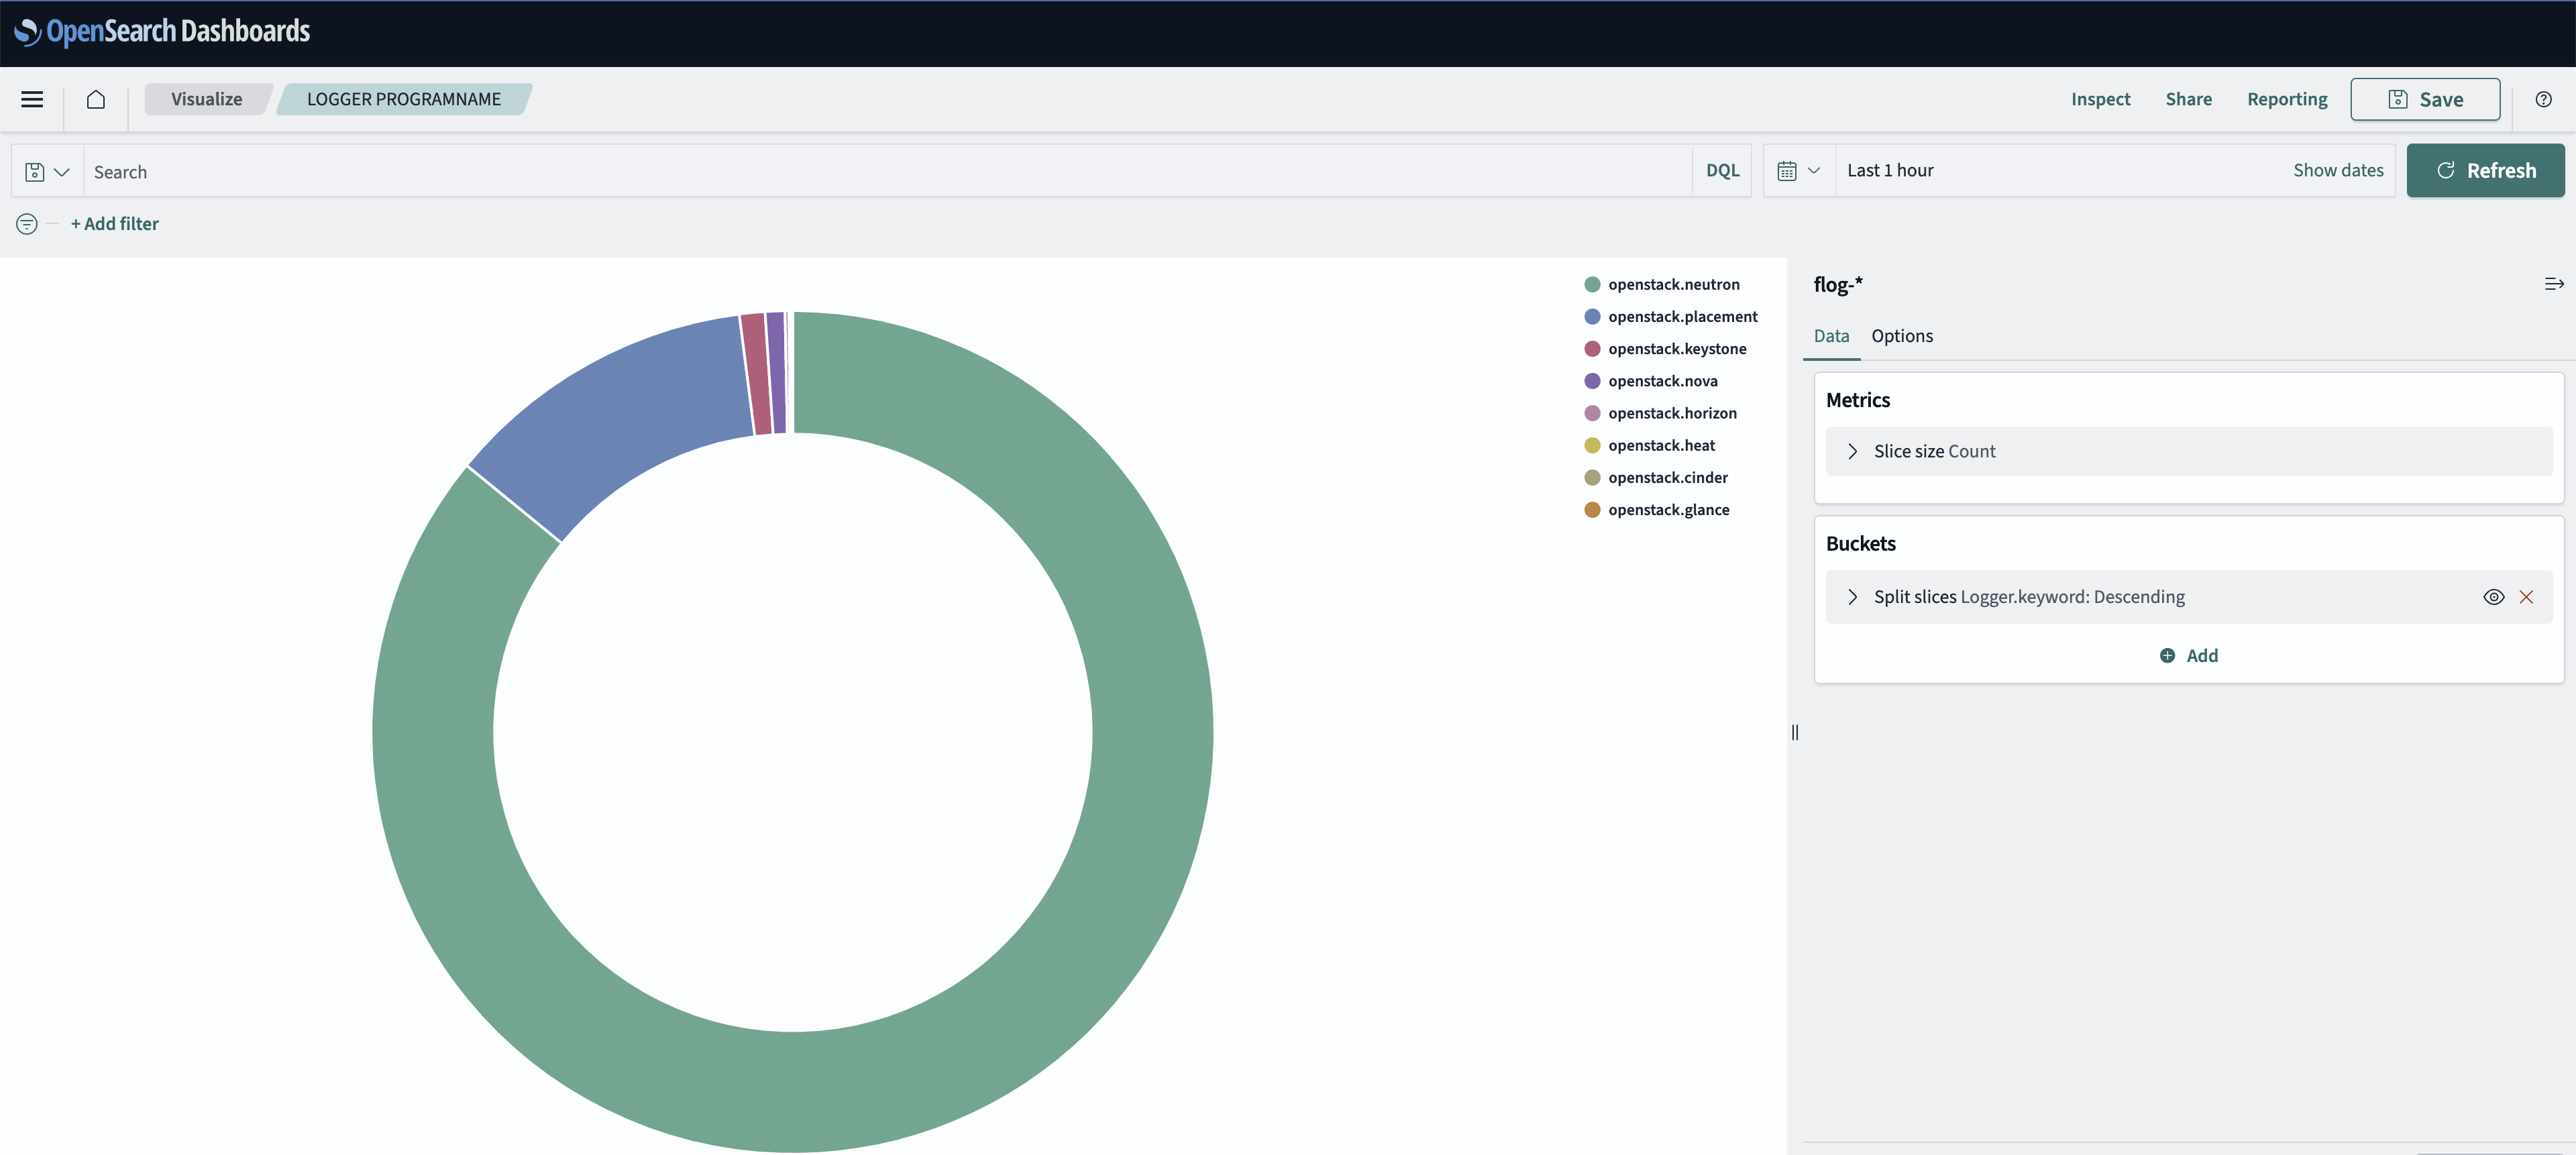Remove Split slices bucket with X
Screen dimensions: 2576x1155
(x=2526, y=597)
